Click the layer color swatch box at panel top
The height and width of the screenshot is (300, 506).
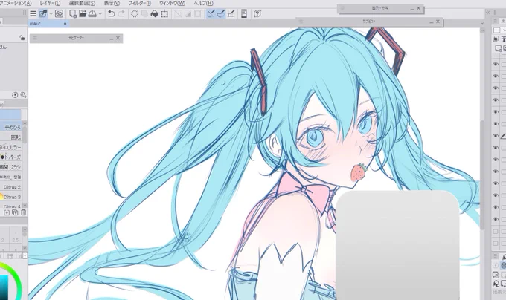497,30
